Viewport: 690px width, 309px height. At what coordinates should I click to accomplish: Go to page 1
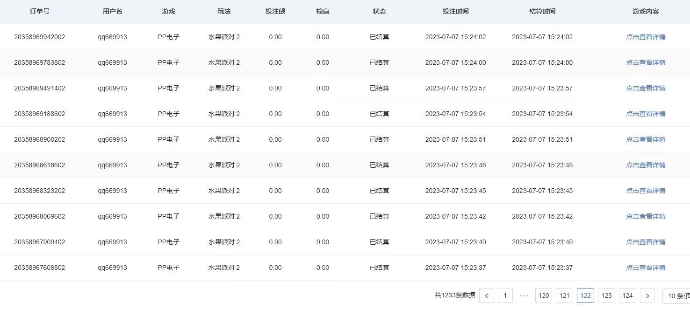[505, 295]
